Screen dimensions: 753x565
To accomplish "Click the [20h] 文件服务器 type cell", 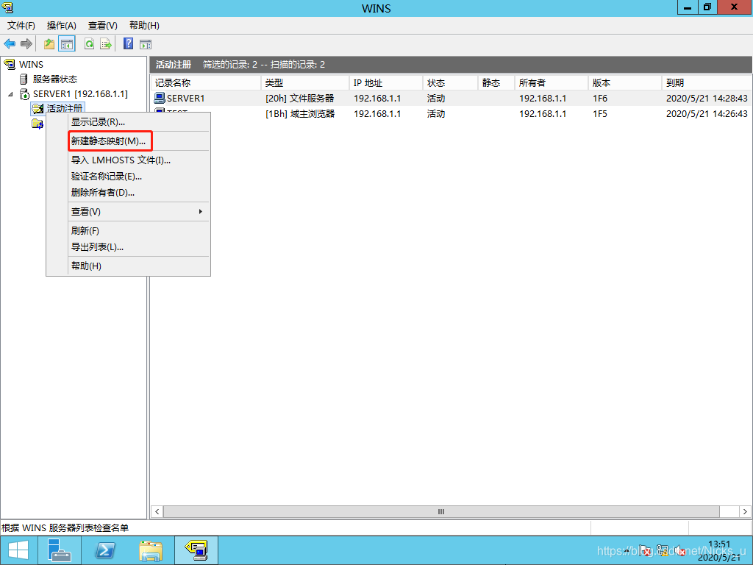I will 300,99.
